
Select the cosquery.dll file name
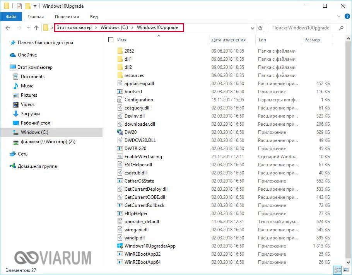pos(137,108)
